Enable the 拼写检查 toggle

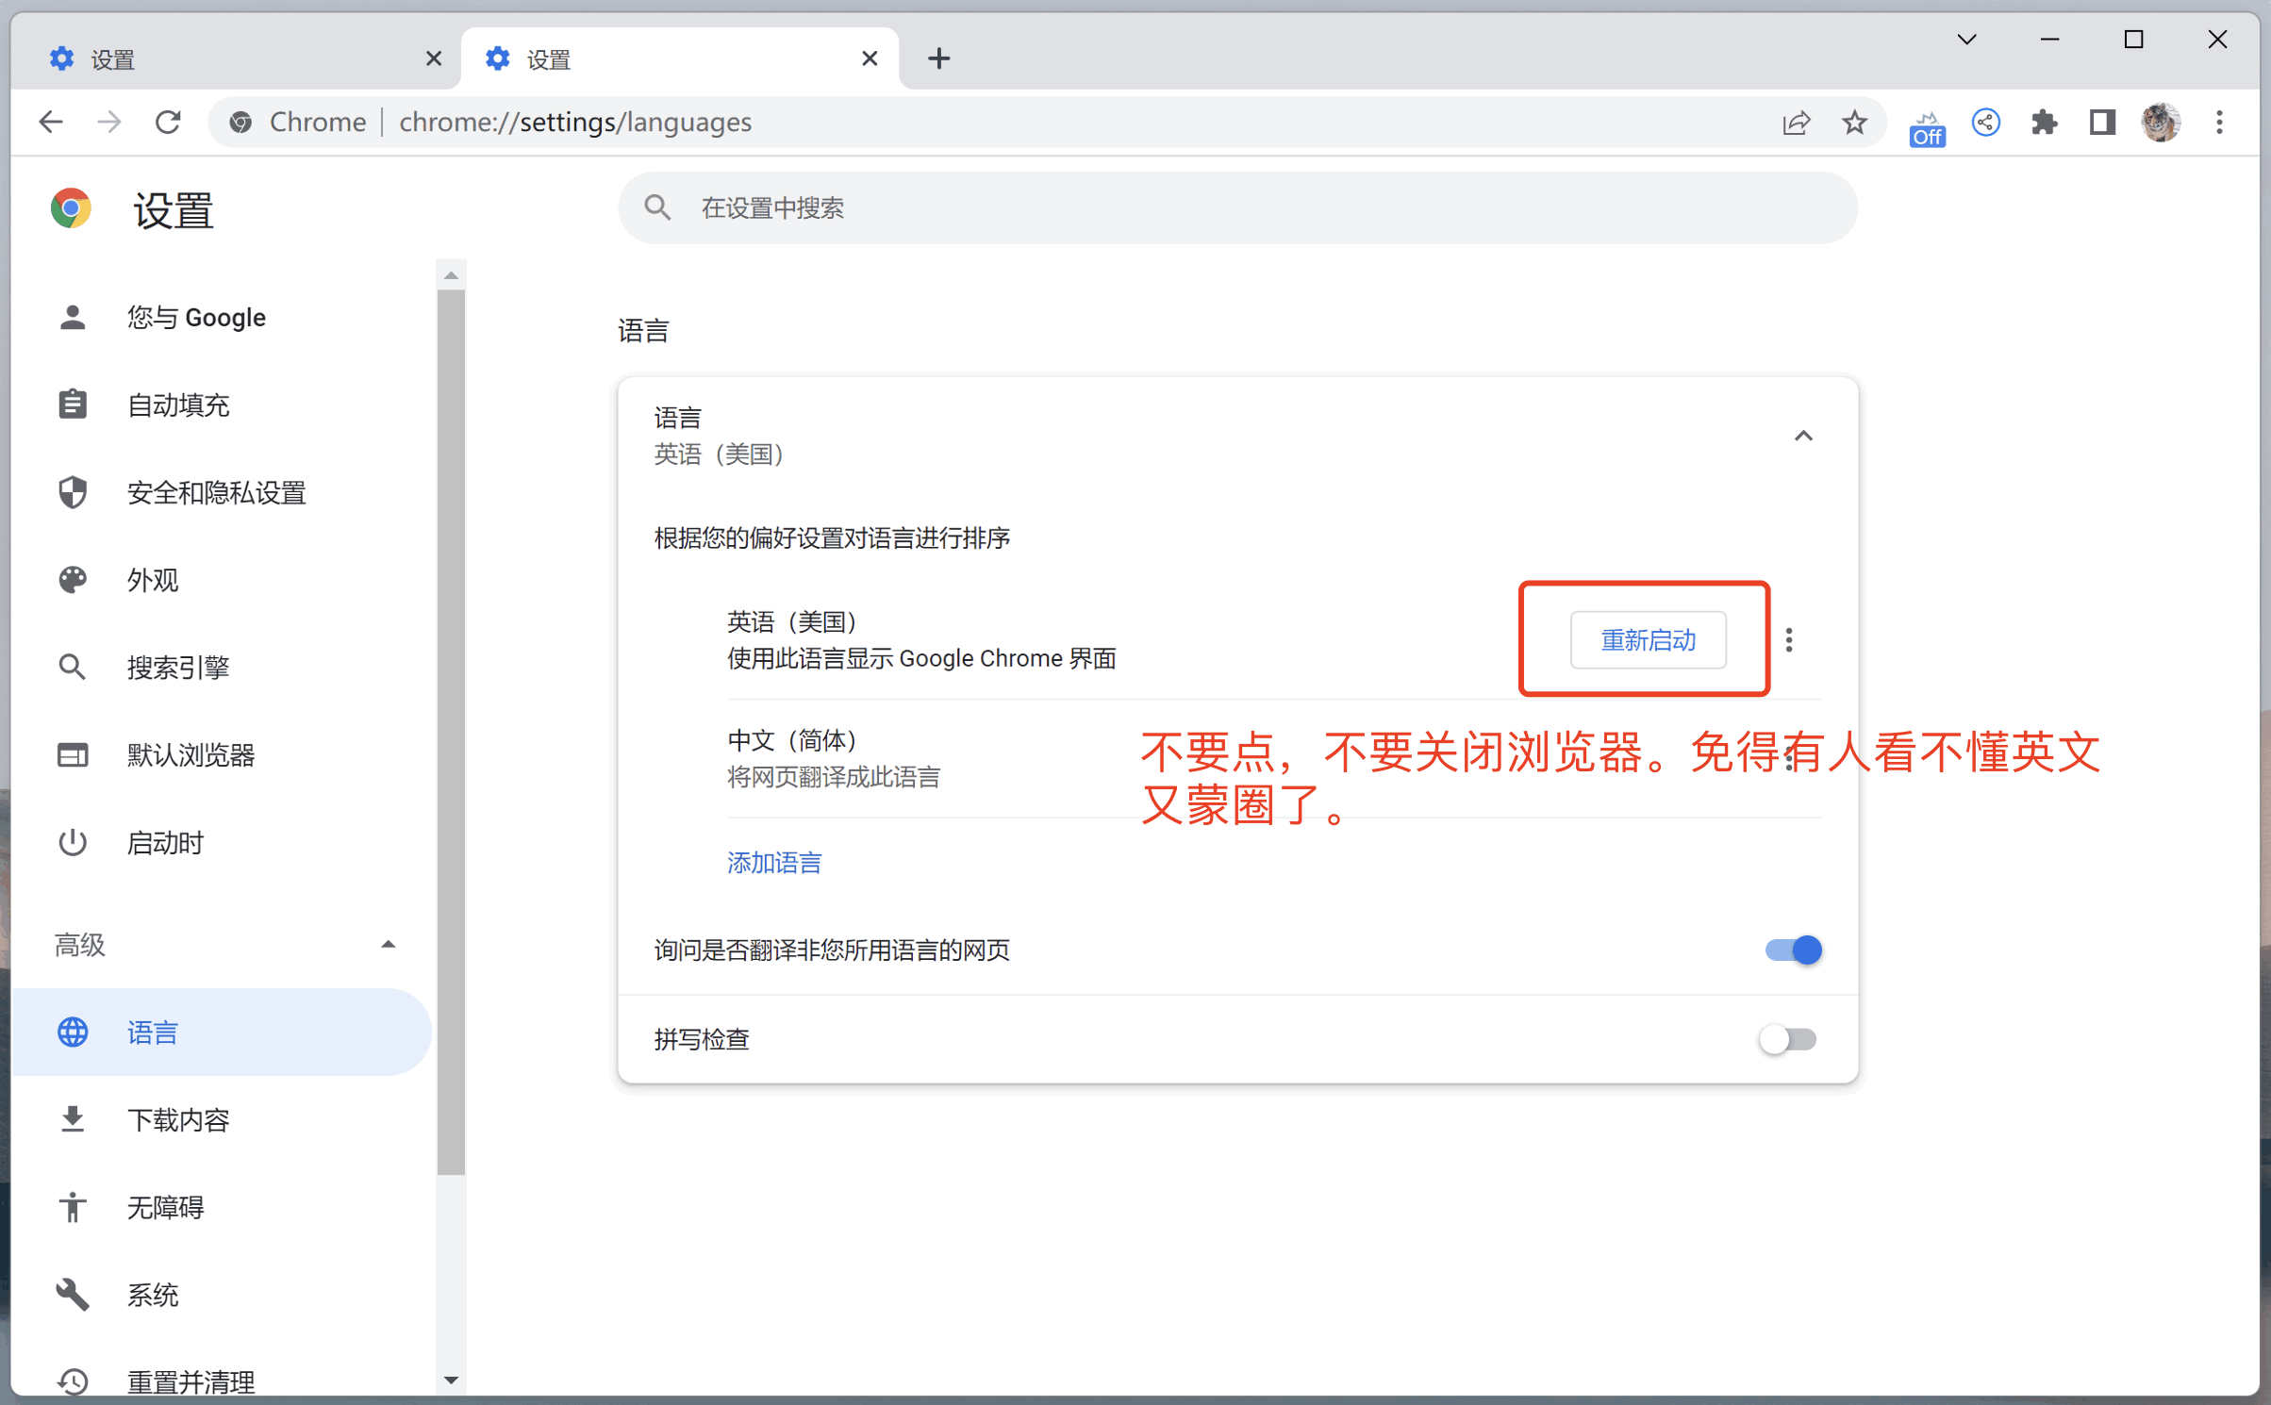pyautogui.click(x=1787, y=1039)
